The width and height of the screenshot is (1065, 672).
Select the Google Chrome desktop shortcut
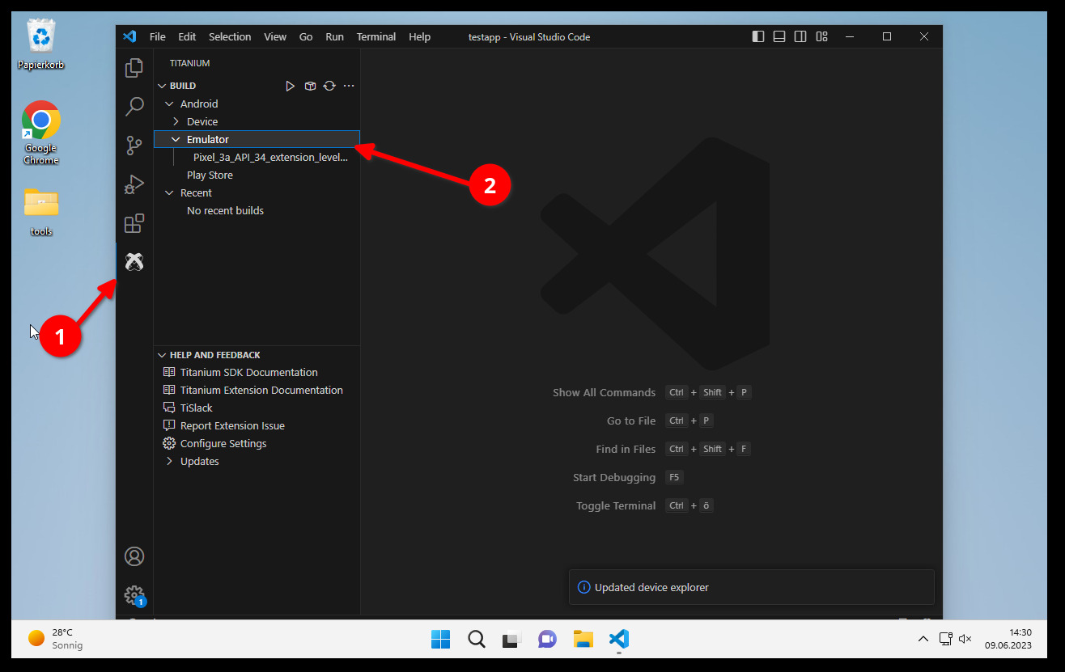(x=41, y=133)
